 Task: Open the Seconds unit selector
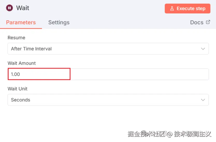pos(104,100)
